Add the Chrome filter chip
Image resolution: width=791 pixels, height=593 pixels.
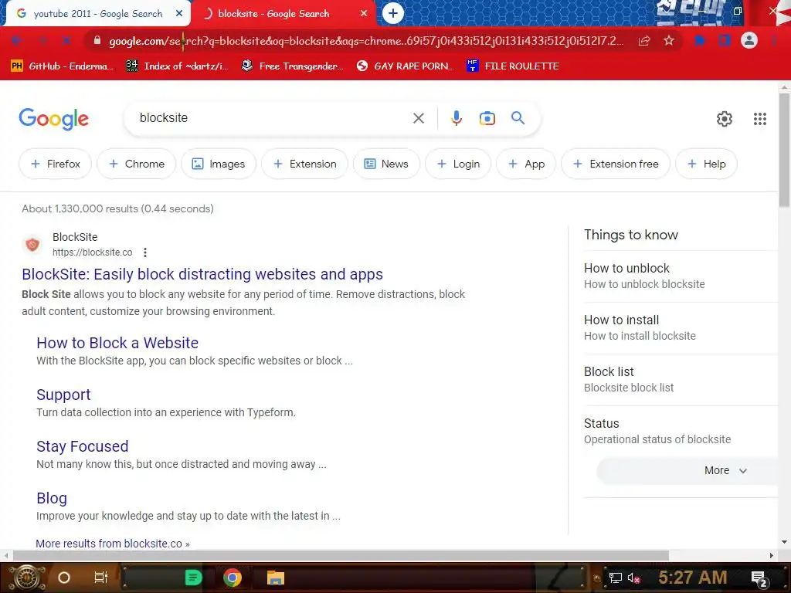(137, 164)
